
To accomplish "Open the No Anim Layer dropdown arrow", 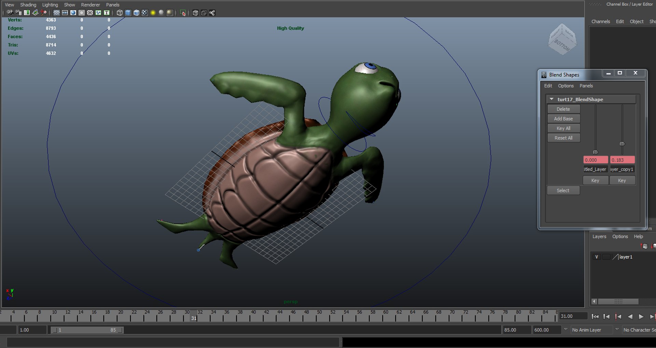I will click(x=566, y=330).
